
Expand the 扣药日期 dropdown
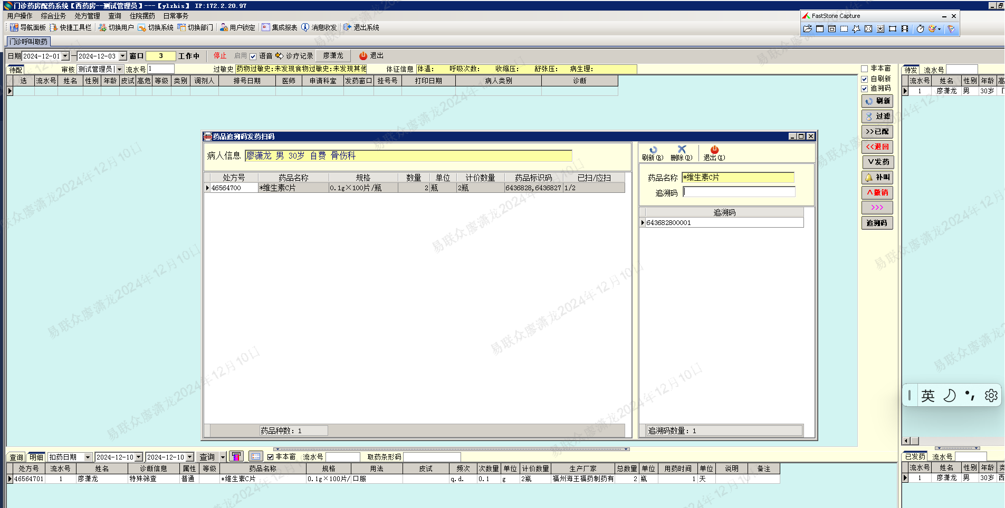tap(88, 457)
